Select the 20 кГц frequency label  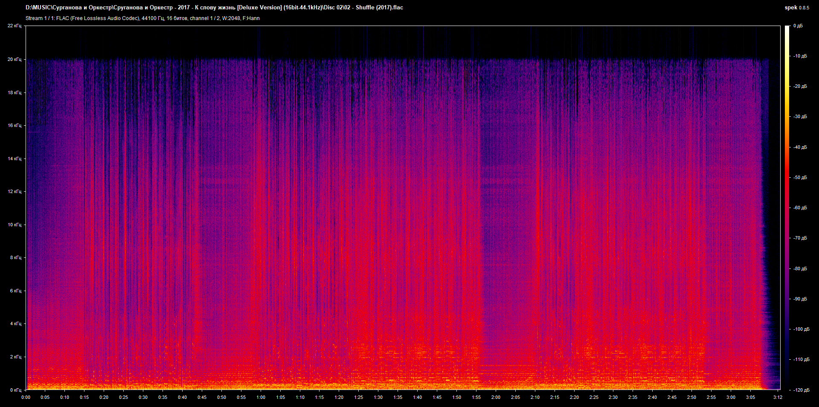tap(15, 60)
